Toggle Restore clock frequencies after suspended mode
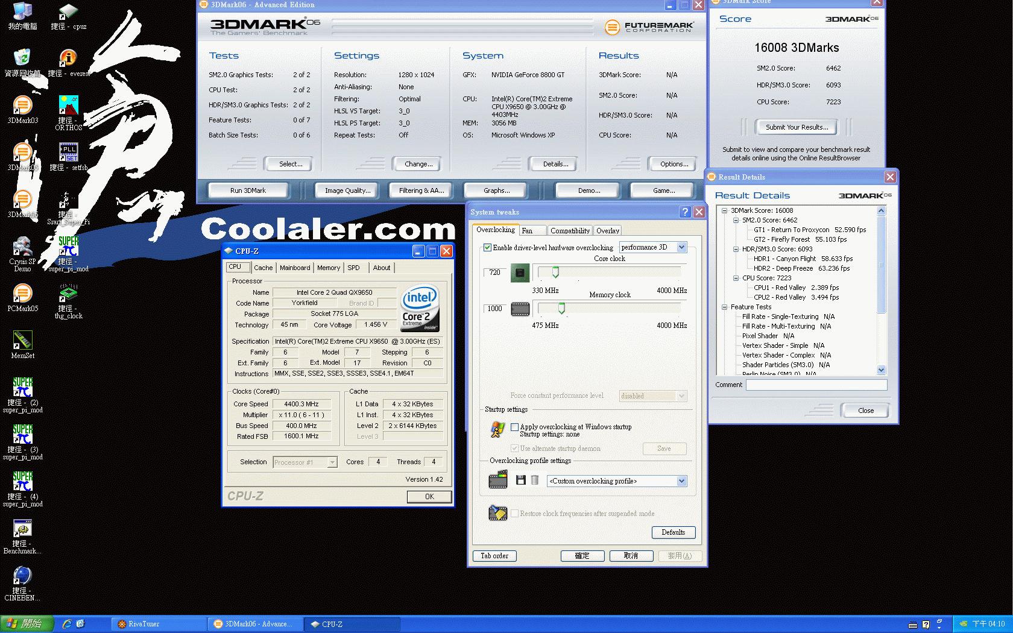The width and height of the screenshot is (1013, 633). click(514, 514)
